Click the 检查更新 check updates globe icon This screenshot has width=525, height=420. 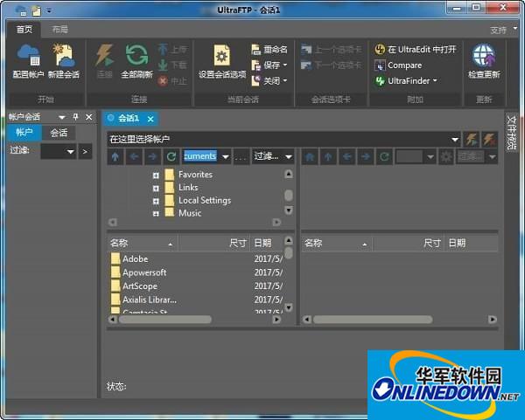pos(484,61)
